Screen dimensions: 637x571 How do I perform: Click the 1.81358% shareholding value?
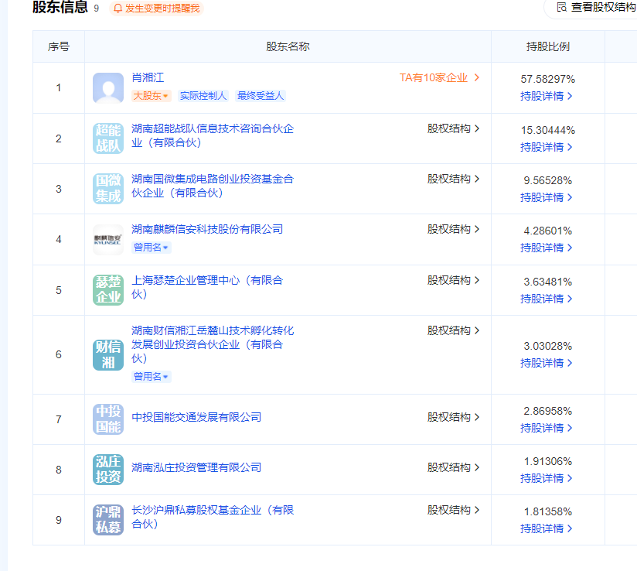click(x=547, y=511)
